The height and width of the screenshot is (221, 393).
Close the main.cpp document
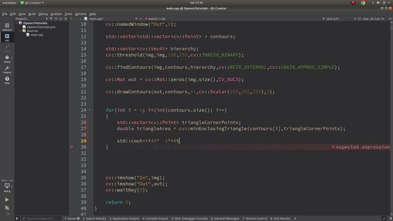(141, 19)
